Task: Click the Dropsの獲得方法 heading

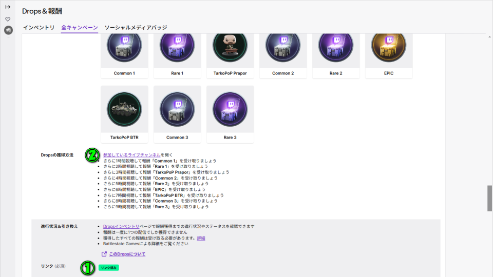Action: coord(57,155)
